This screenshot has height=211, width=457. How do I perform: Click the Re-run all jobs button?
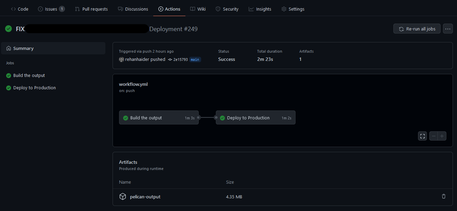[417, 28]
